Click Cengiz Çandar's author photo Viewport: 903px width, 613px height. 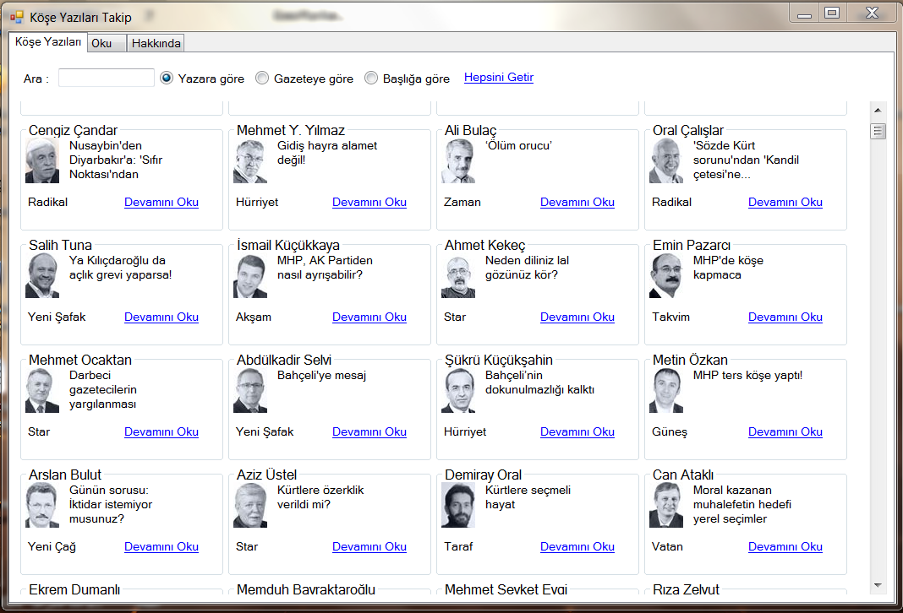point(42,161)
